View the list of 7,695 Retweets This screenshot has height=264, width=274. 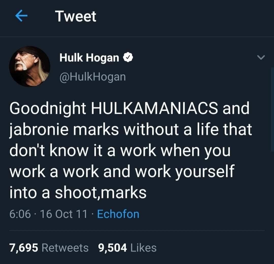49,248
